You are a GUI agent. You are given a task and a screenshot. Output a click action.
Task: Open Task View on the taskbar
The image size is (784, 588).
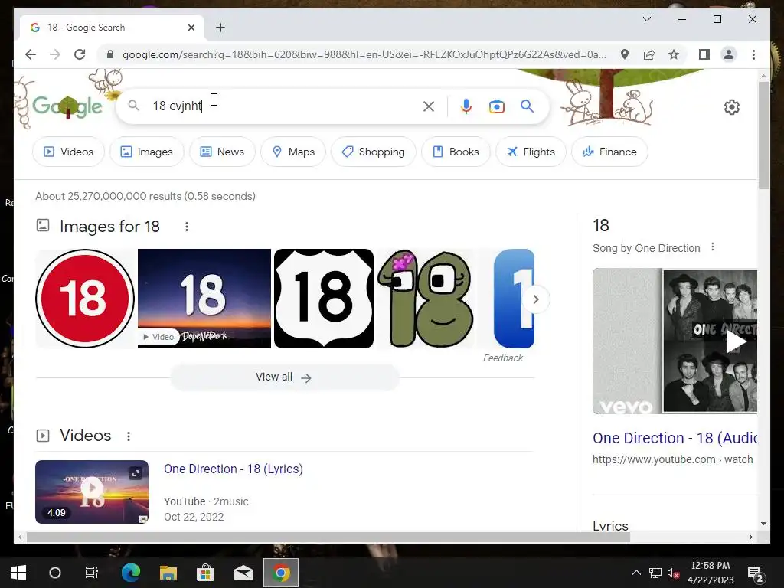point(92,573)
